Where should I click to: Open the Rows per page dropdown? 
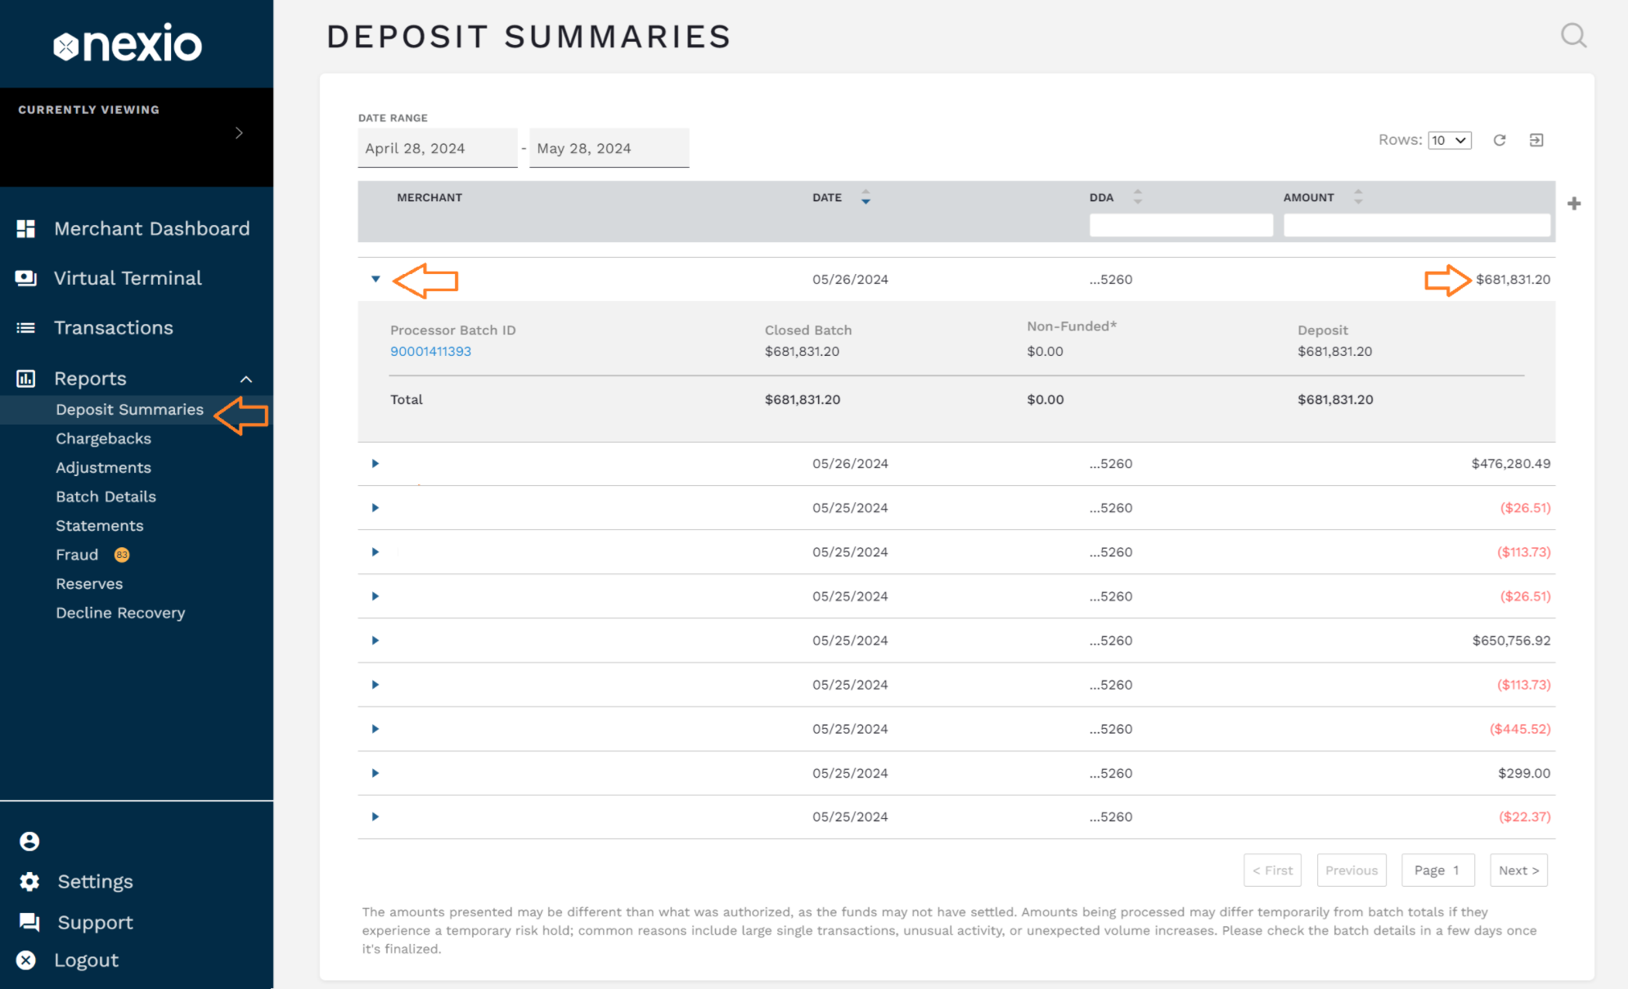point(1450,140)
